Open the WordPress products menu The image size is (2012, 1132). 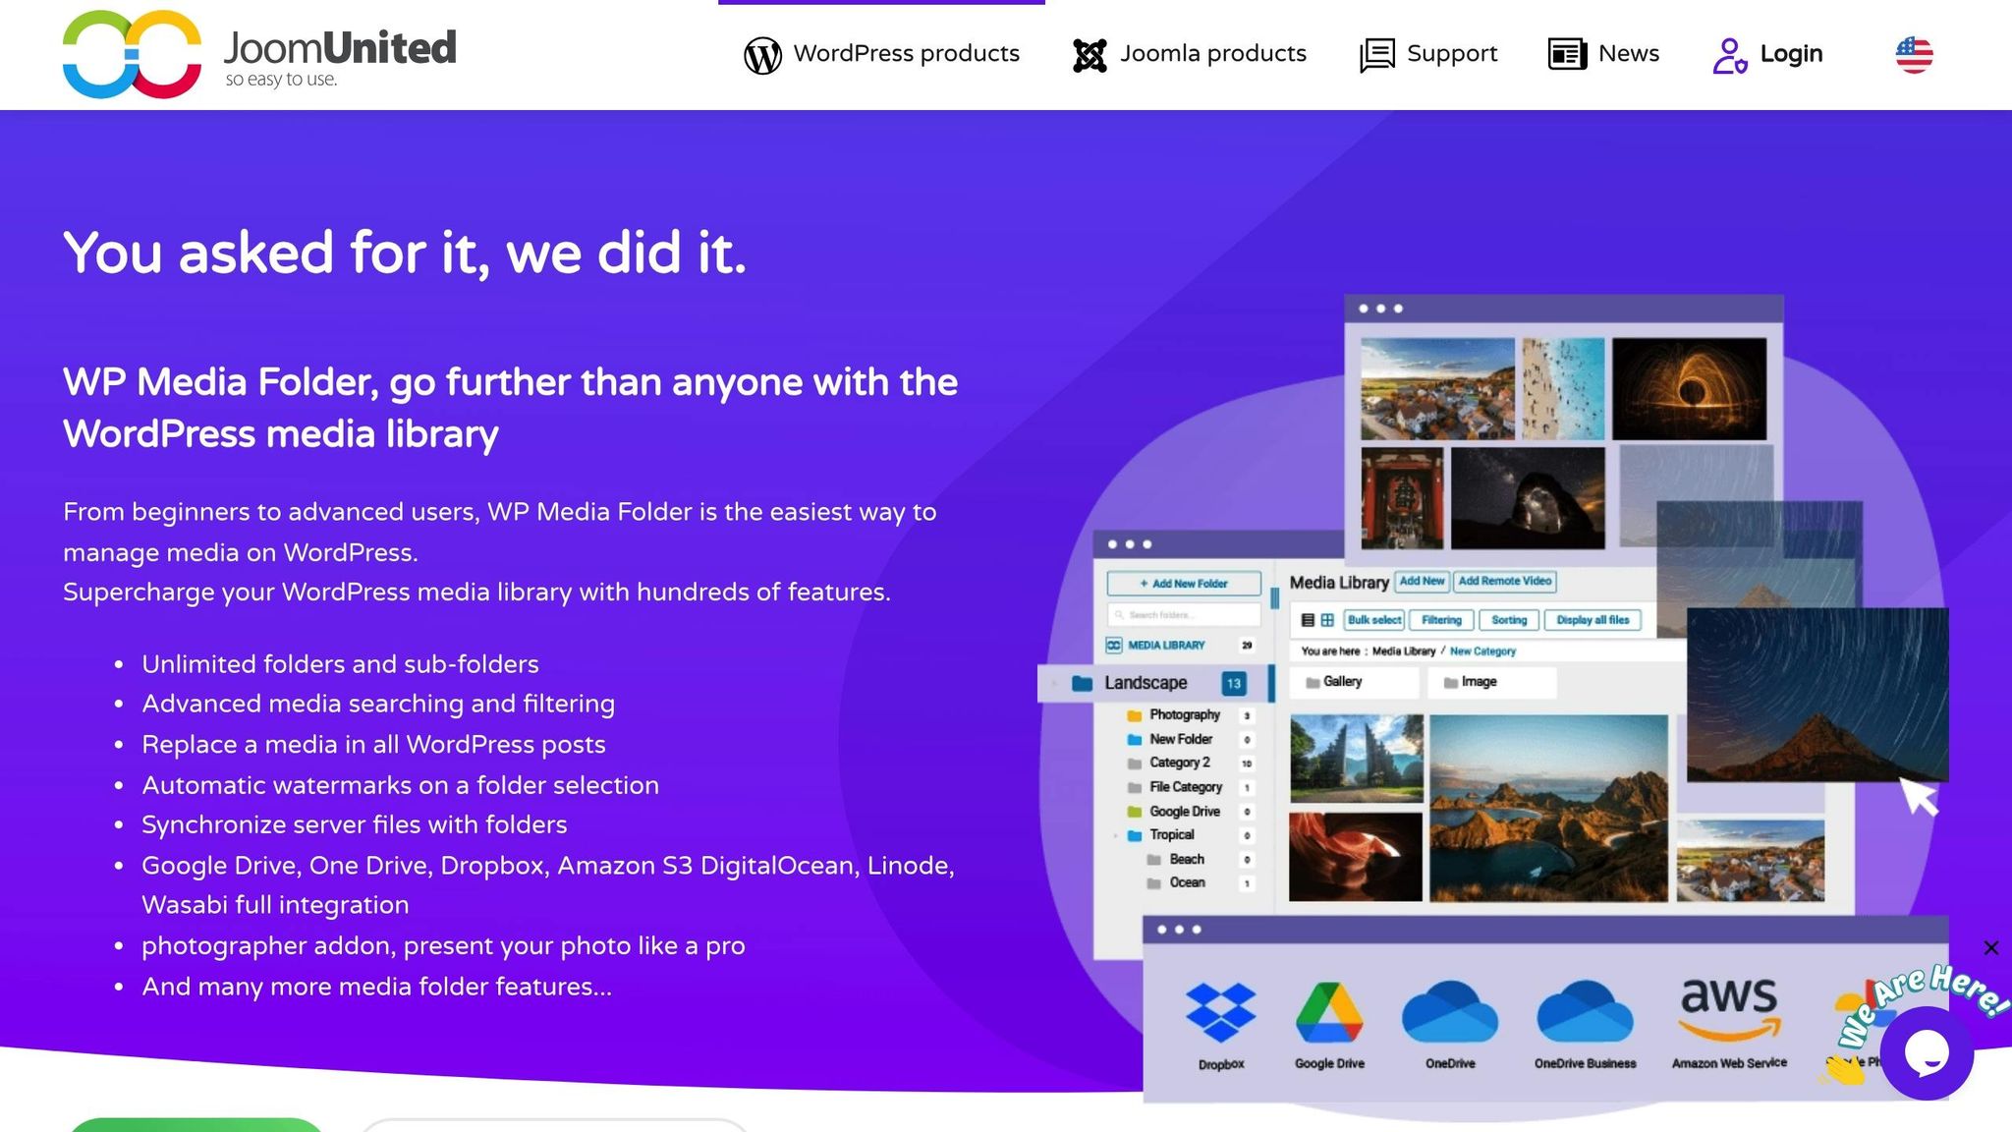(x=880, y=54)
